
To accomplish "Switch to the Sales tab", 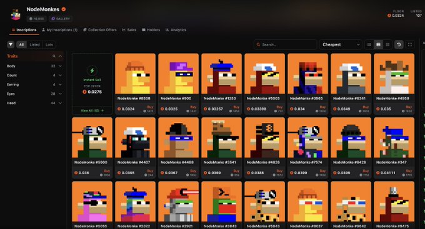I will (x=129, y=30).
